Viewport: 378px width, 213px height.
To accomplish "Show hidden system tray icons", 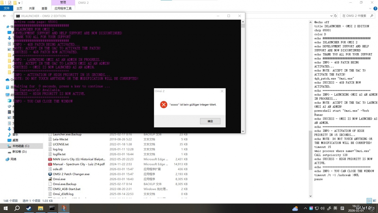I will point(305,208).
